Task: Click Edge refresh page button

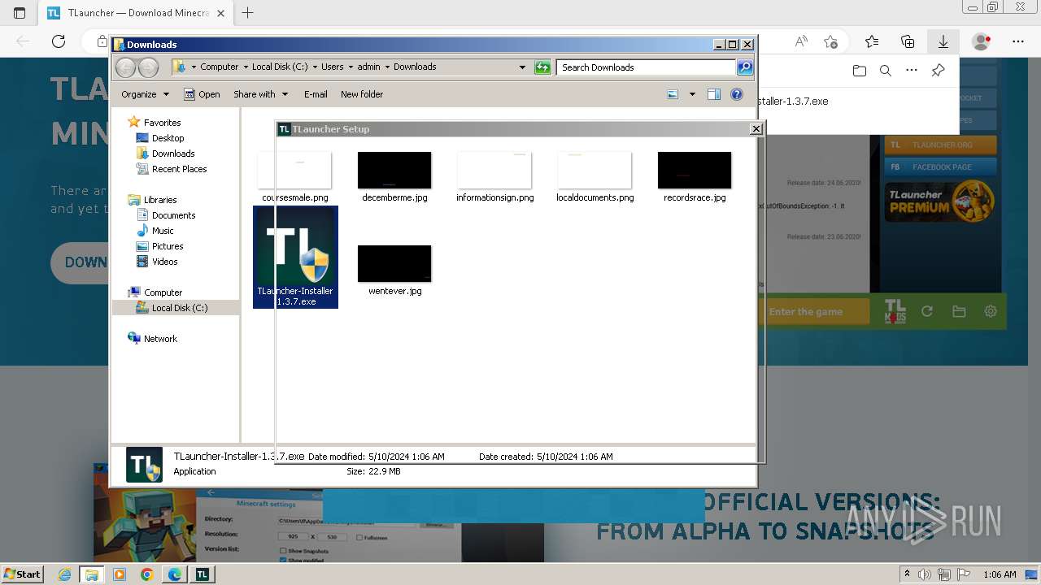Action: pos(59,41)
